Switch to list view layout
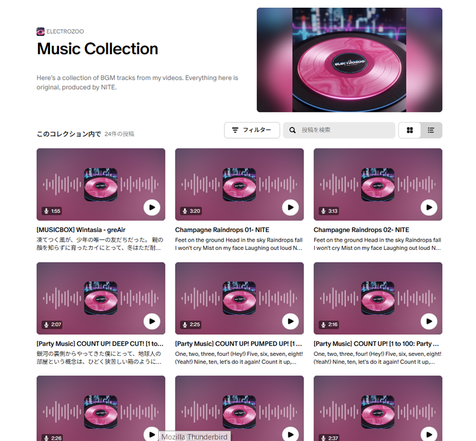Viewport: 476px width, 441px height. 431,130
